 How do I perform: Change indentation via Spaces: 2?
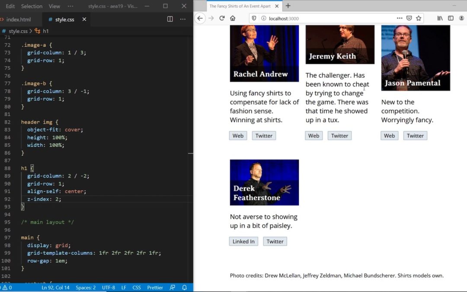click(86, 288)
